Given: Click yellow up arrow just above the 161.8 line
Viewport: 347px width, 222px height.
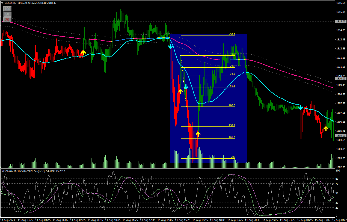Looking at the screenshot, I should [x=198, y=134].
